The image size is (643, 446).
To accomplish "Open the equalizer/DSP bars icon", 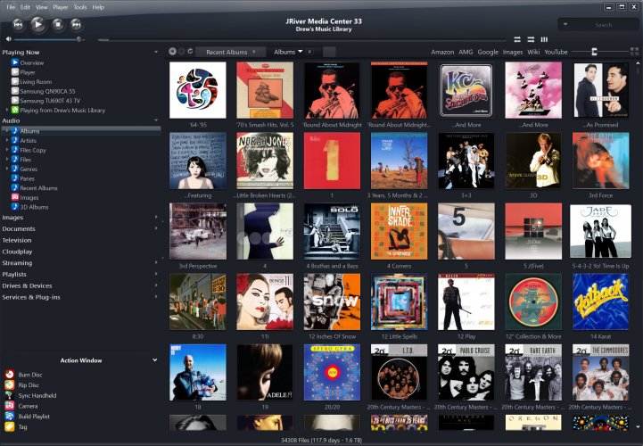I will pos(544,39).
